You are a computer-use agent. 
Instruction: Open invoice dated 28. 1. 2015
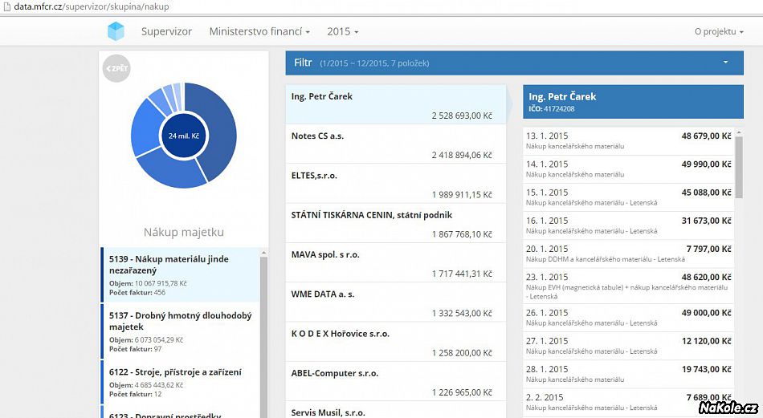tap(628, 374)
